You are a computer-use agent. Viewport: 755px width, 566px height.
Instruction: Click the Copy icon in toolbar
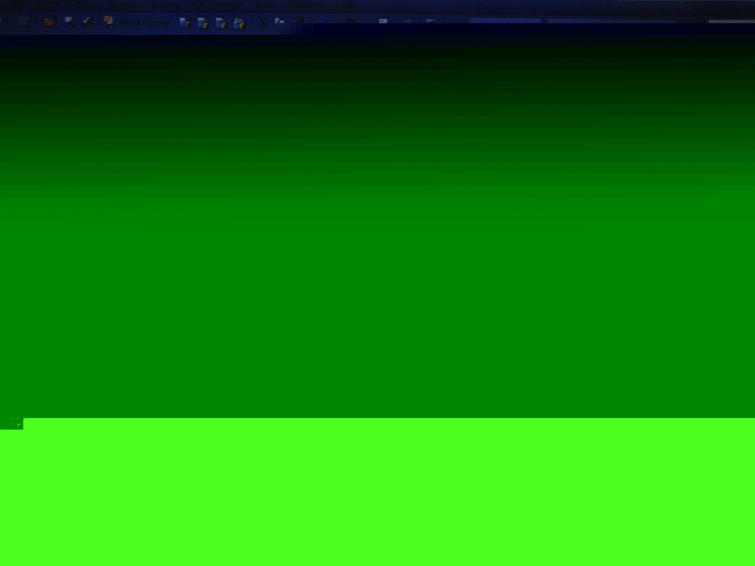pyautogui.click(x=279, y=22)
